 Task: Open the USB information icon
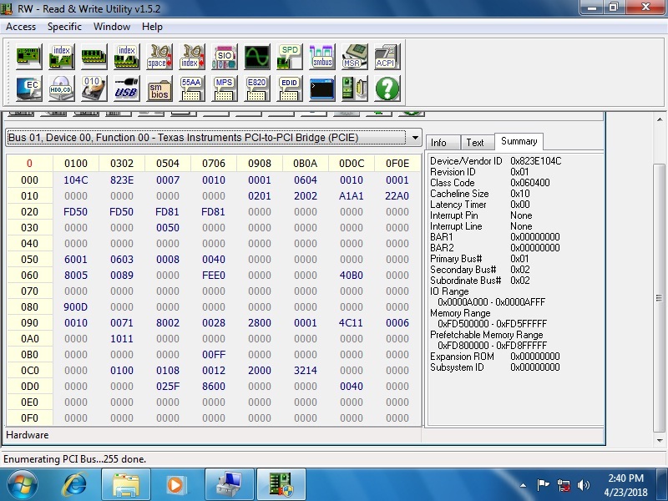(x=126, y=88)
